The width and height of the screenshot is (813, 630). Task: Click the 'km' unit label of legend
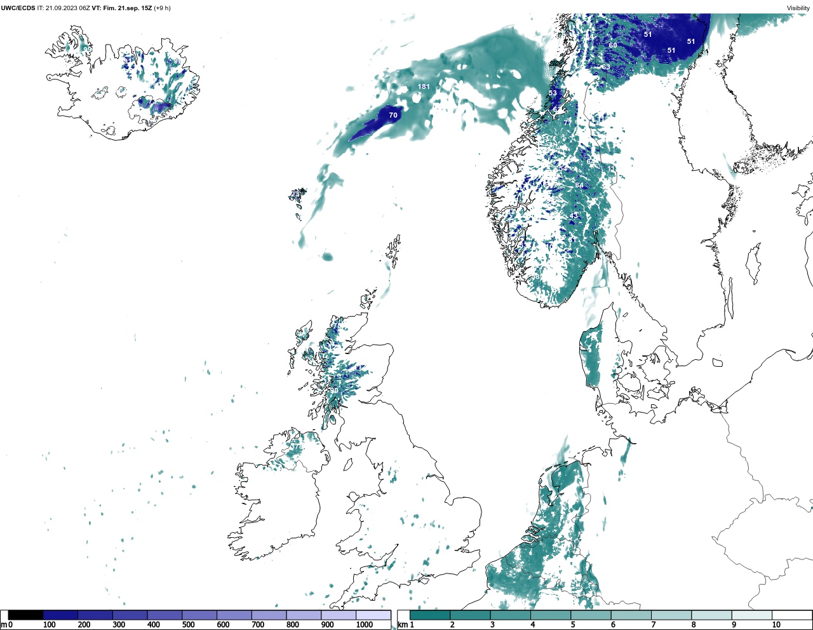403,625
